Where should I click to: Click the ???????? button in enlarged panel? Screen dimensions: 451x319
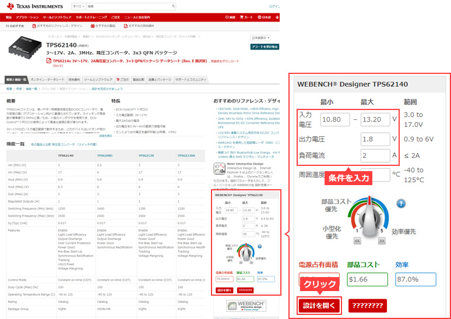(368, 306)
